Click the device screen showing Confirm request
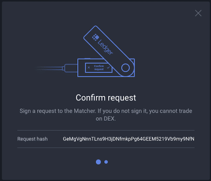 [x=99, y=68]
